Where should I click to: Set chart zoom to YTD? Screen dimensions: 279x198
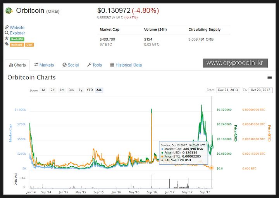tap(90, 90)
